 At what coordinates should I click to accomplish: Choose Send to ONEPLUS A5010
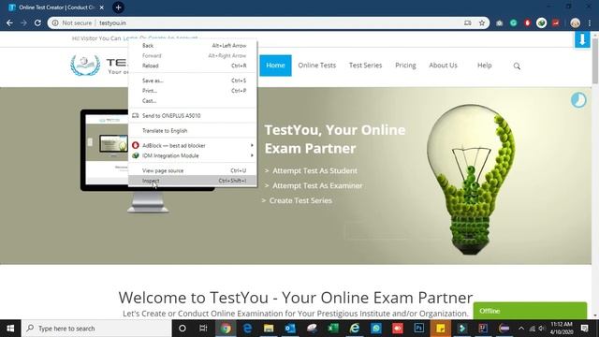point(193,116)
